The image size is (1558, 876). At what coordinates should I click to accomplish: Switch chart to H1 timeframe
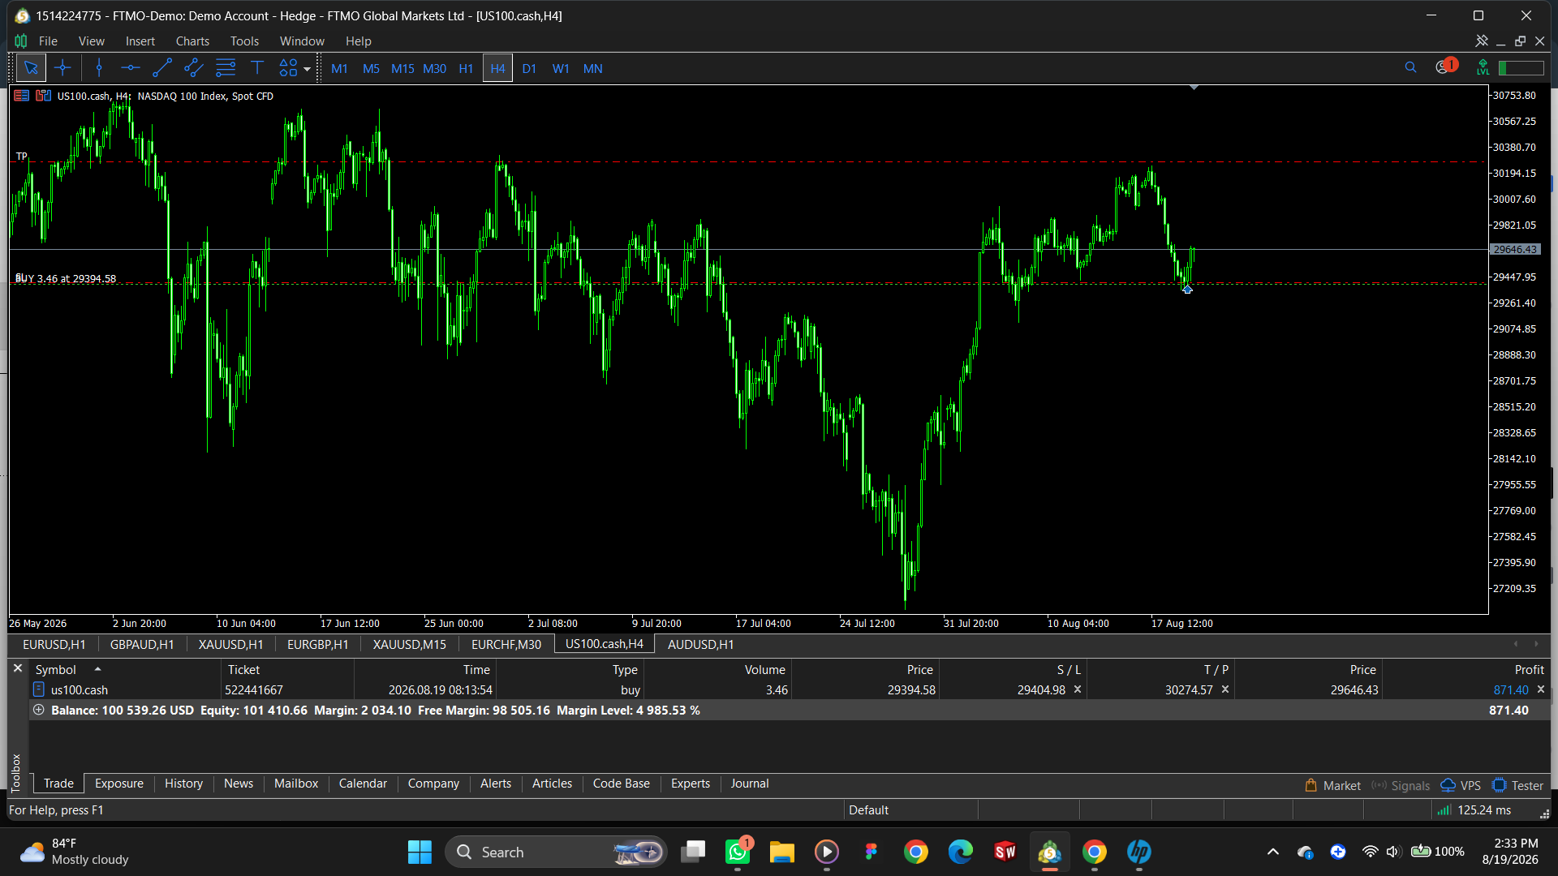pyautogui.click(x=466, y=68)
